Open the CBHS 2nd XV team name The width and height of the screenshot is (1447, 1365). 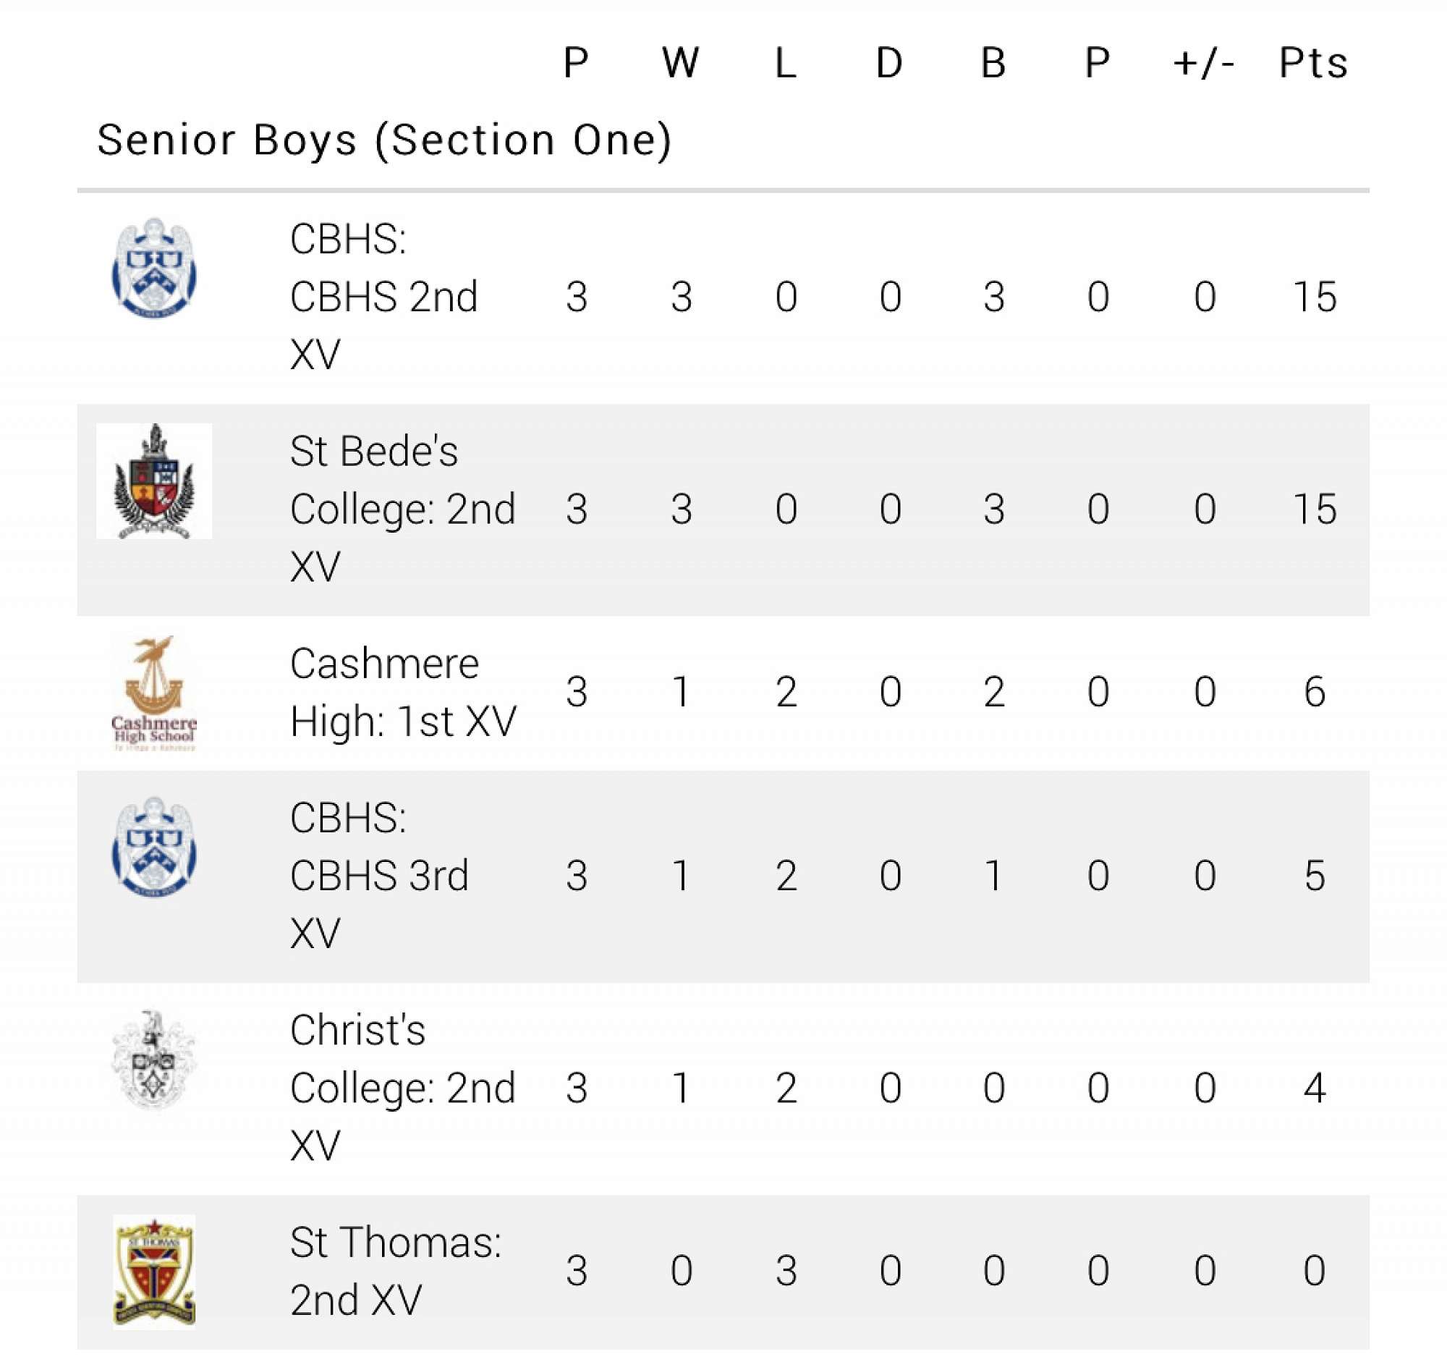click(383, 296)
